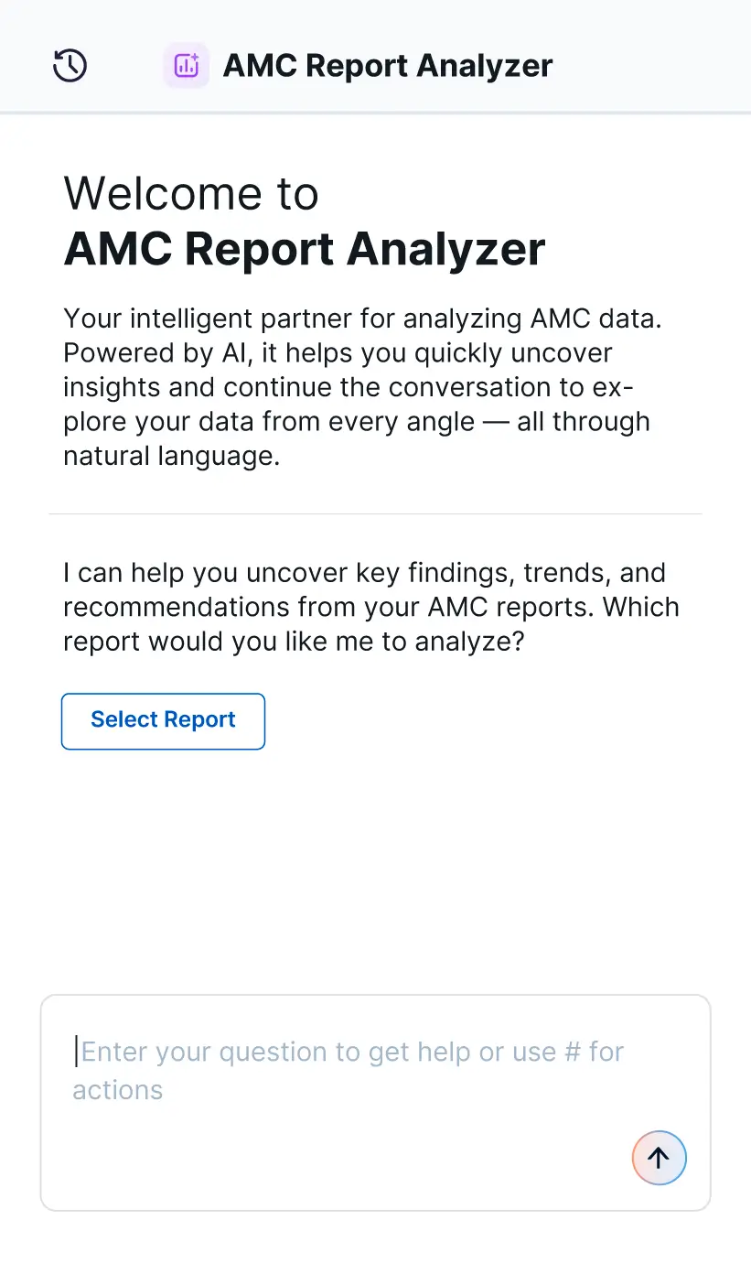751x1274 pixels.
Task: Click the purple AMC Report Analyzer logo
Action: [187, 66]
